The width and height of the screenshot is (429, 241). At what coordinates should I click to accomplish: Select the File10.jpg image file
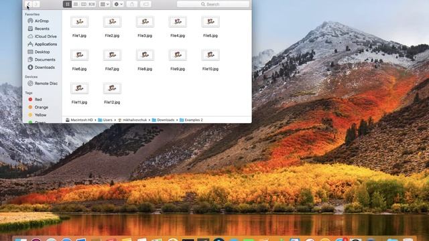click(210, 55)
